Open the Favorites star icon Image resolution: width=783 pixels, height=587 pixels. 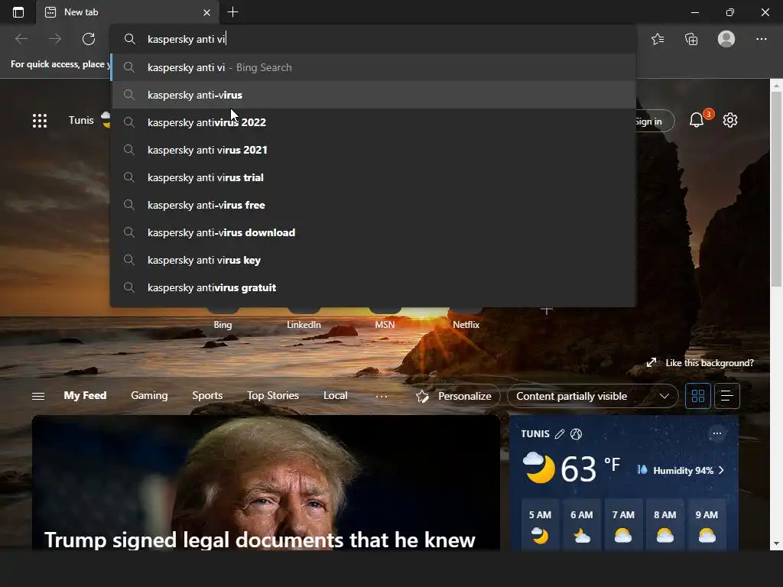tap(658, 39)
